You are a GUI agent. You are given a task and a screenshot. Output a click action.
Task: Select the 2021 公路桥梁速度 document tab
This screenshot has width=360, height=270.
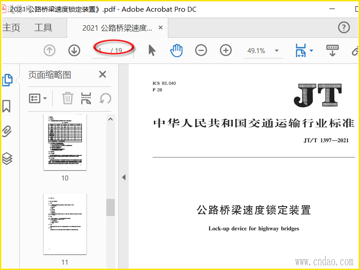click(117, 28)
